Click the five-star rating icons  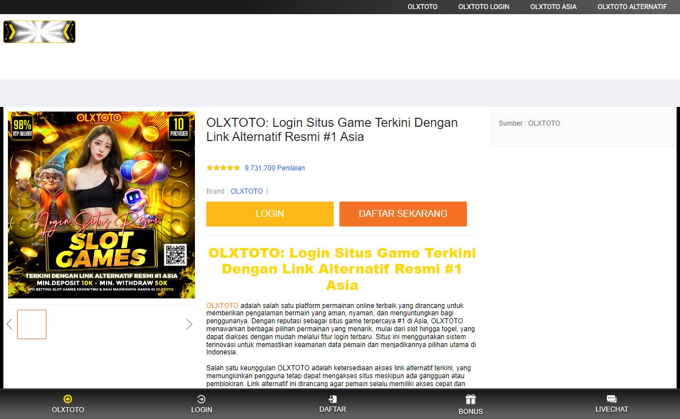223,168
